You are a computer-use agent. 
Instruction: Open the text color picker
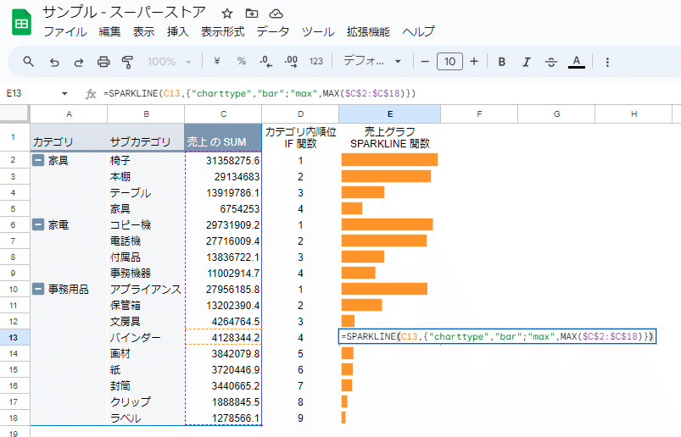577,62
